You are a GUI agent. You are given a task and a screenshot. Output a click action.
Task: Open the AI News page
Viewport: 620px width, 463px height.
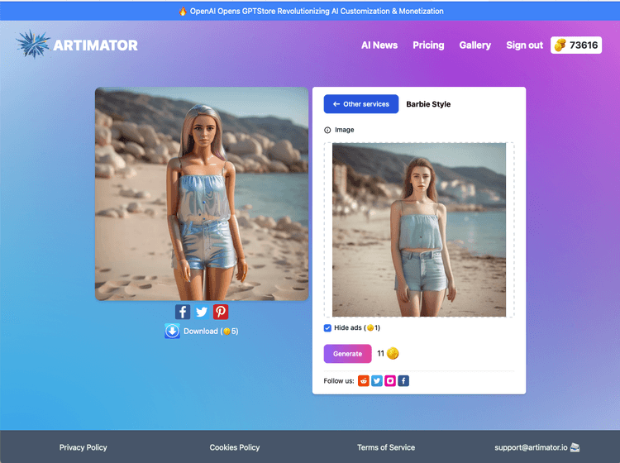pos(379,45)
